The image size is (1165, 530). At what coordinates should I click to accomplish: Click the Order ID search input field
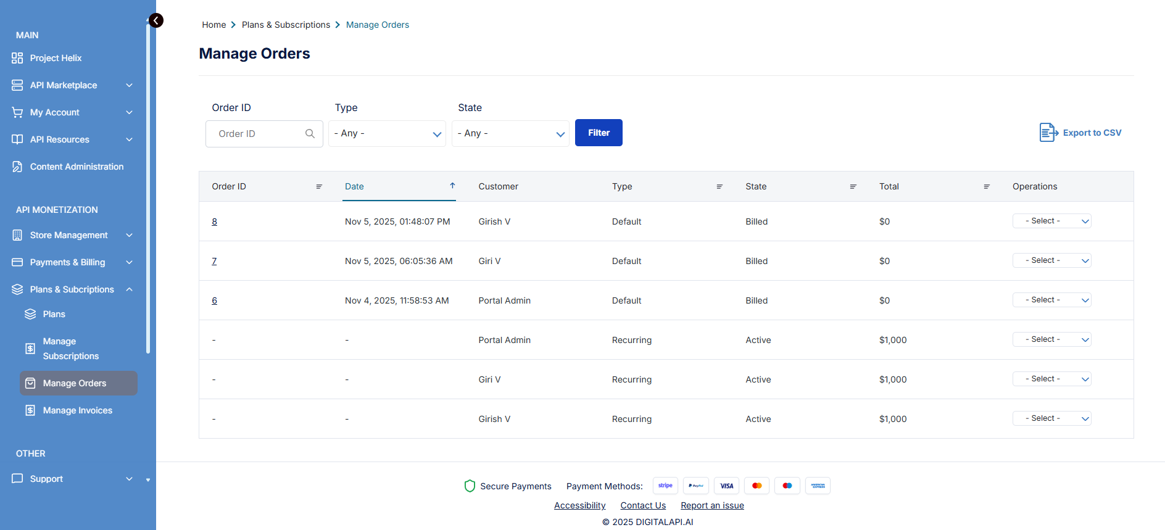pyautogui.click(x=259, y=134)
